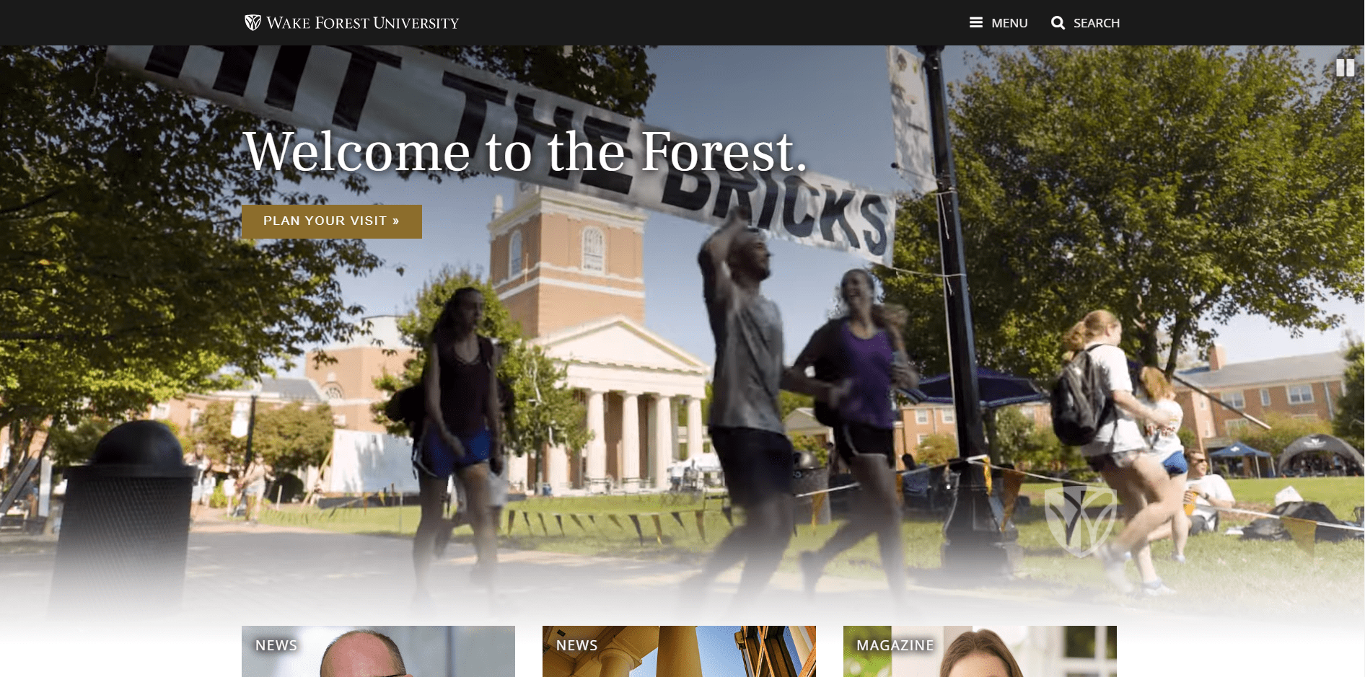Viewport: 1365px width, 677px height.
Task: Open the Wake Forest University home link
Action: point(351,22)
